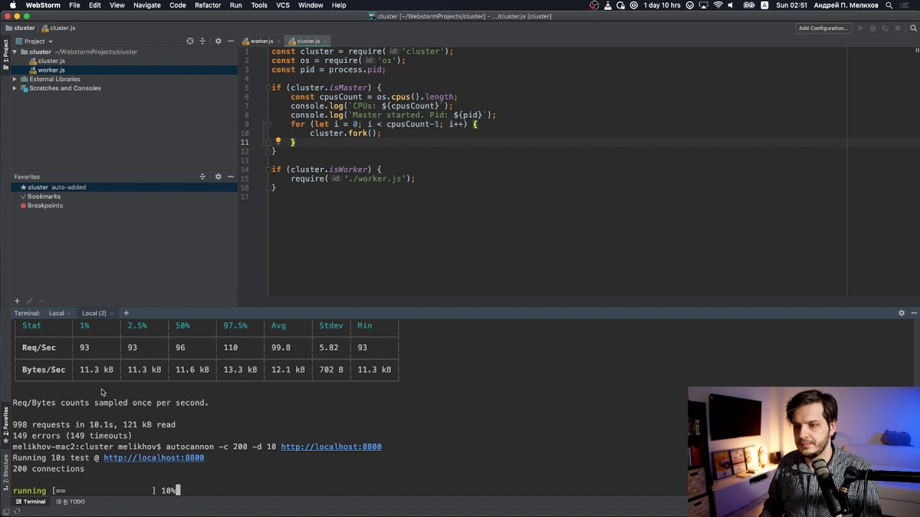920x517 pixels.
Task: Collapse all in Favorites panel
Action: [202, 177]
